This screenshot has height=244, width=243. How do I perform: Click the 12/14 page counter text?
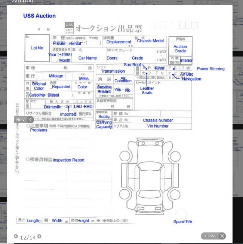pos(28,238)
